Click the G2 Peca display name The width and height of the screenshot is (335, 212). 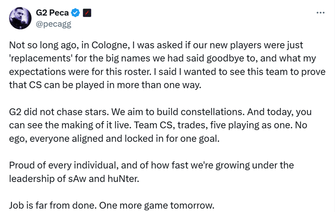(52, 13)
